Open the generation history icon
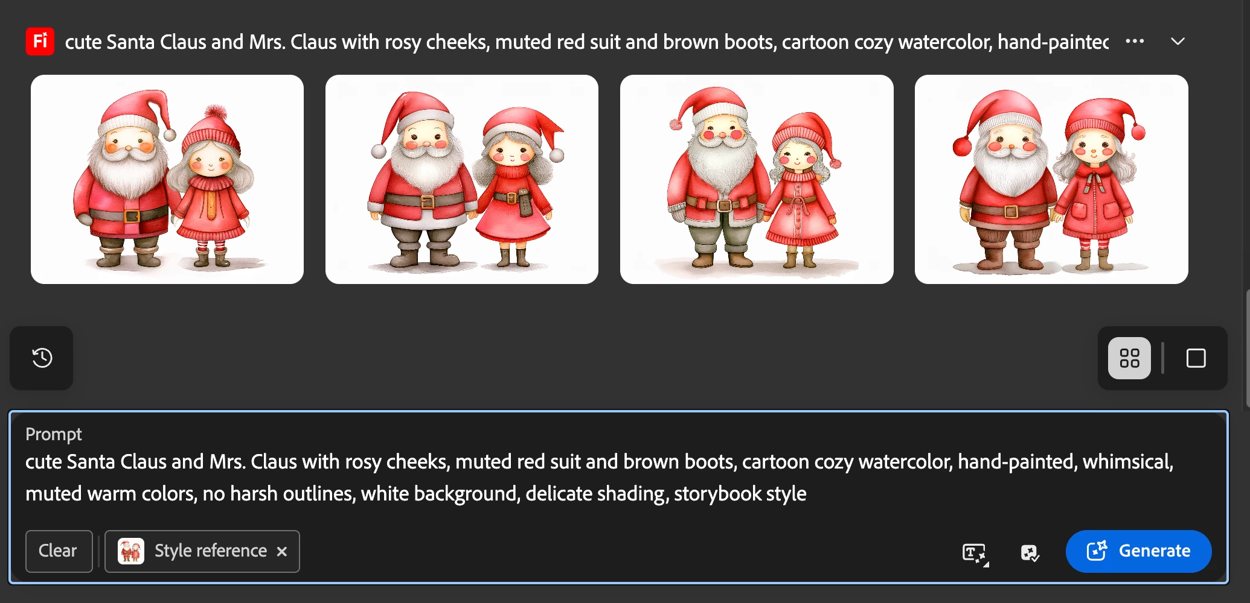This screenshot has width=1250, height=603. pos(42,358)
